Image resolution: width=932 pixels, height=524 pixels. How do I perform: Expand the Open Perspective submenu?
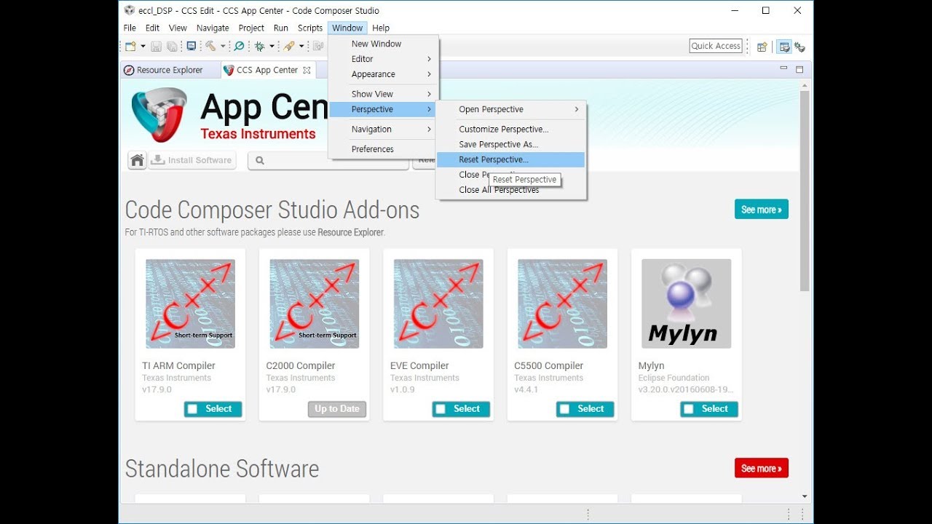[510, 109]
